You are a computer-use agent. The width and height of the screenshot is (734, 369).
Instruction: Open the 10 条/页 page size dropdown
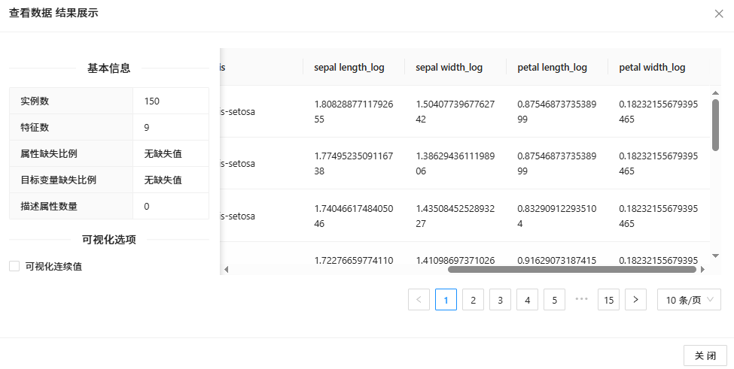[x=688, y=300]
